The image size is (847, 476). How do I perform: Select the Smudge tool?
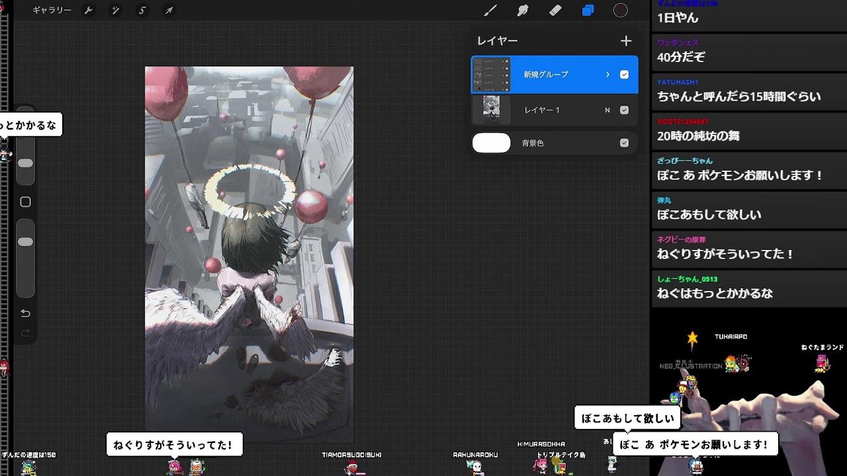tap(523, 11)
